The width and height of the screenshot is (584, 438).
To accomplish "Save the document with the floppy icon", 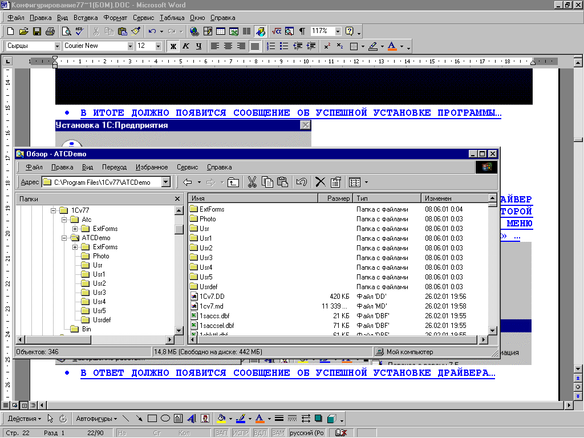I will coord(37,31).
